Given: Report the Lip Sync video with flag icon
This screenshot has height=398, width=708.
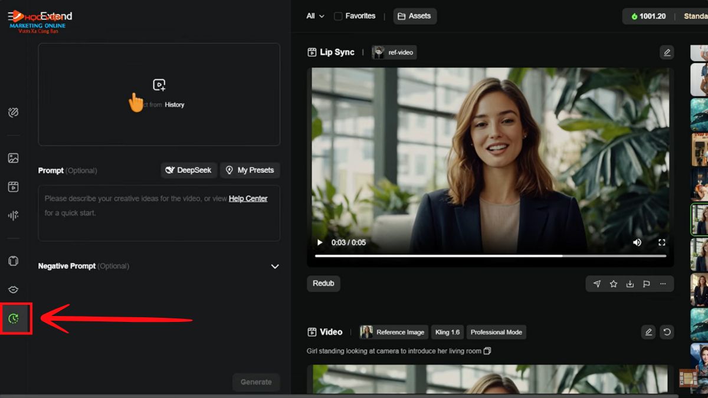Looking at the screenshot, I should 647,284.
